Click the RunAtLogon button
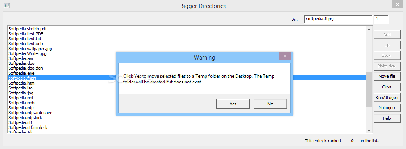The height and width of the screenshot is (149, 406). 387,97
